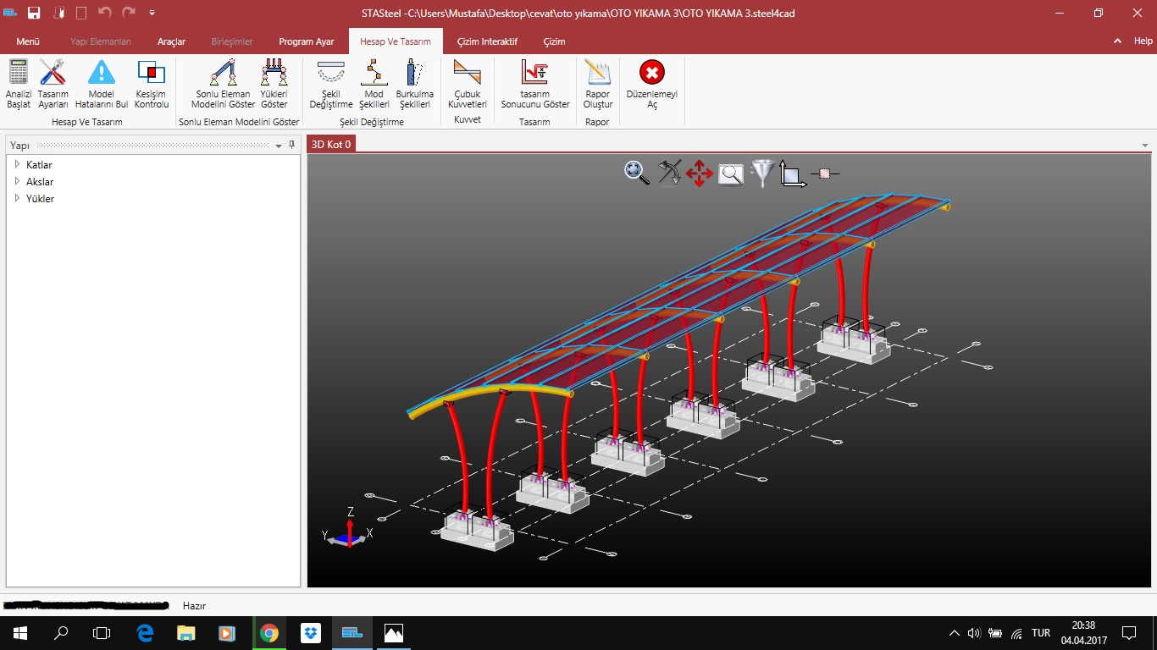Show Mod Şekilleri

click(x=374, y=74)
